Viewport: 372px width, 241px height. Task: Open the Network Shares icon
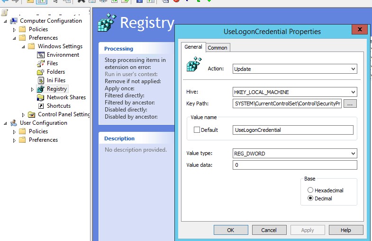(41, 97)
